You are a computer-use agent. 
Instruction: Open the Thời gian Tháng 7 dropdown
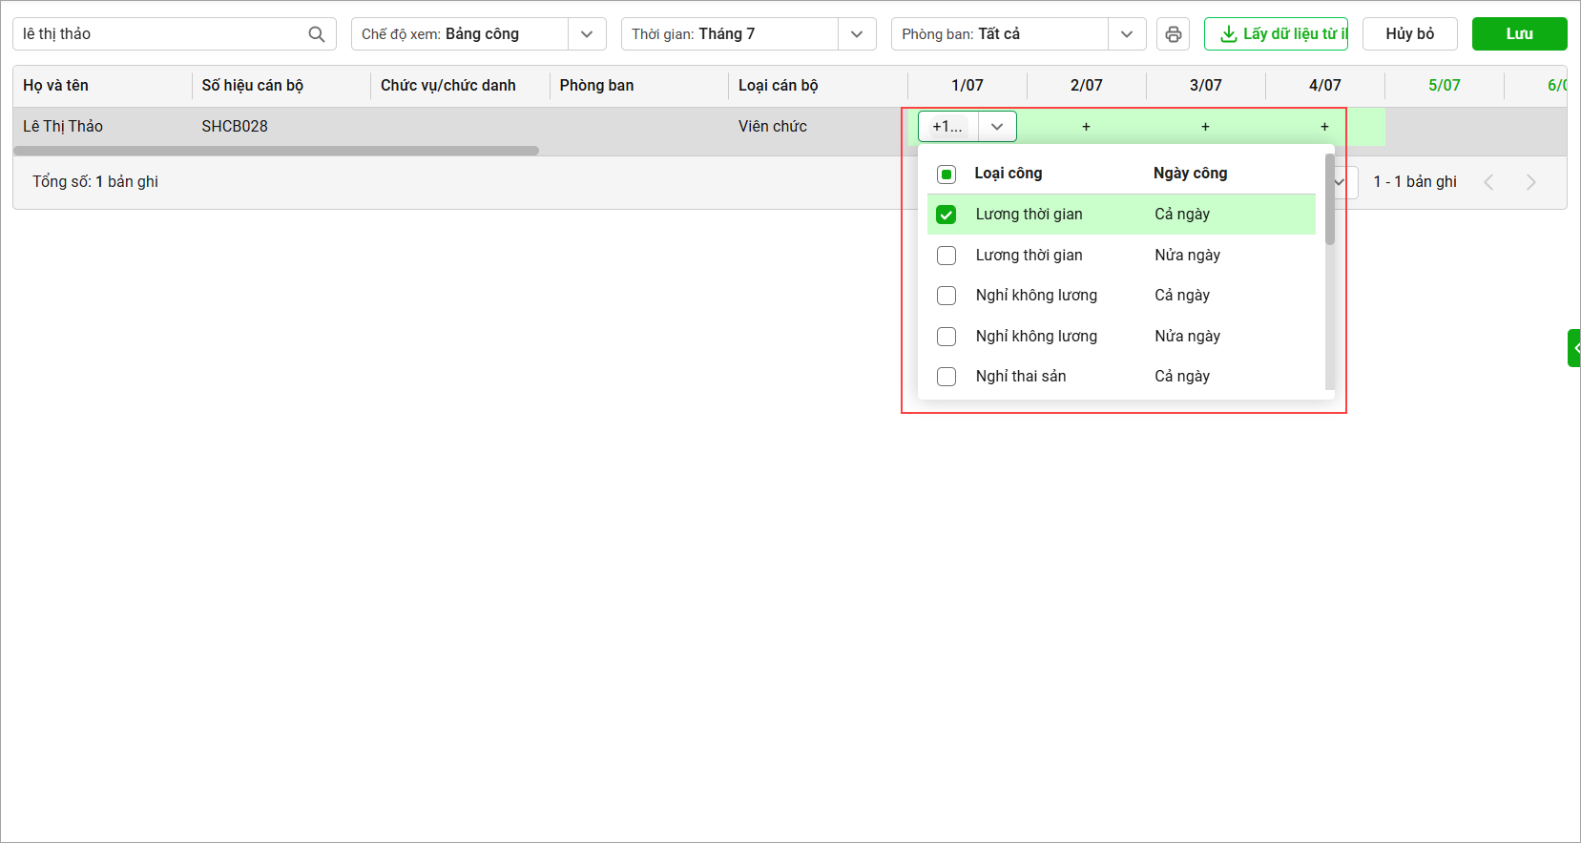click(x=857, y=34)
